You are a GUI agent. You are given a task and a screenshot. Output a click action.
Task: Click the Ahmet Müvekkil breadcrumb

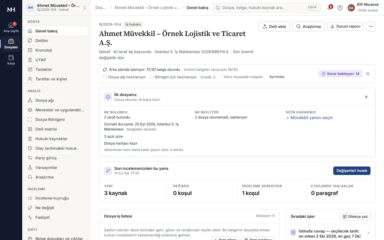coord(147,8)
